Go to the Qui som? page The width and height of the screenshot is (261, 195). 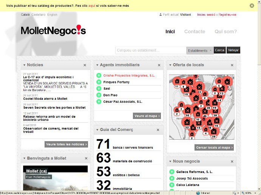[x=225, y=32]
